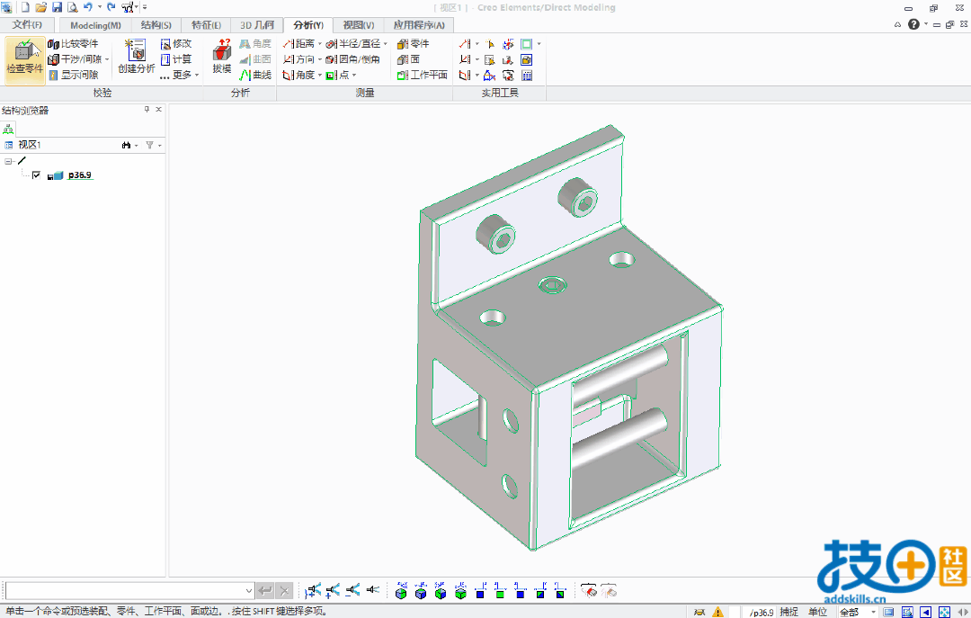Click last green cube view icon
This screenshot has width=971, height=618.
(x=460, y=591)
